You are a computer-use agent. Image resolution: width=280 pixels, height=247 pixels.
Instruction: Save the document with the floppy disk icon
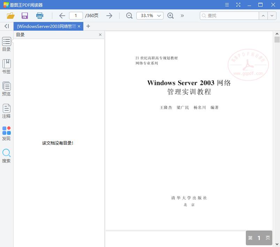click(25, 16)
